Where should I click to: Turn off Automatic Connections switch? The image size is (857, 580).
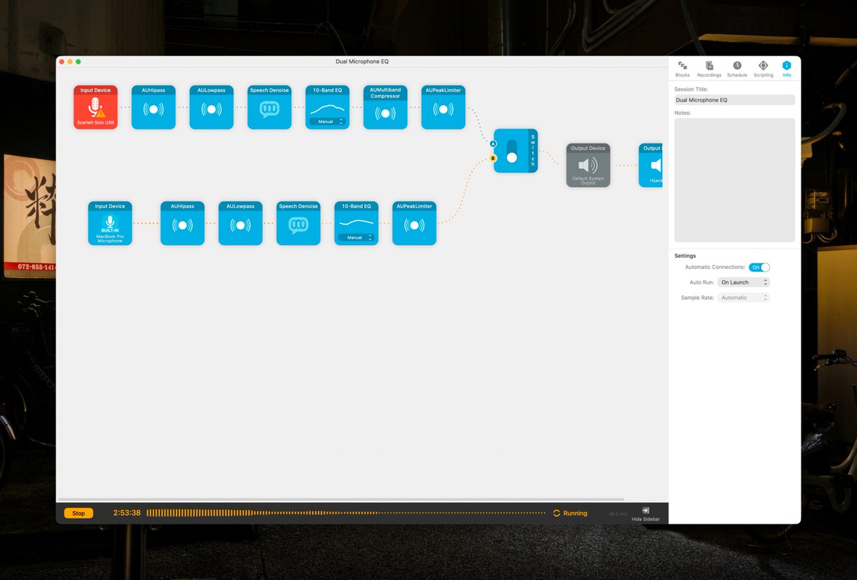tap(759, 267)
